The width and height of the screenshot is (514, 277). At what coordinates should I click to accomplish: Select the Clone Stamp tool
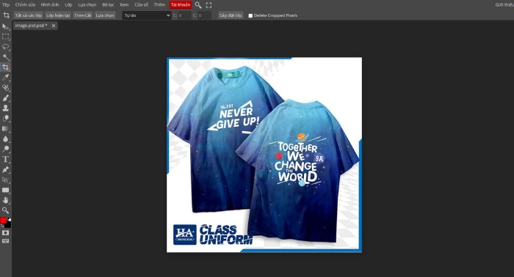coord(6,108)
